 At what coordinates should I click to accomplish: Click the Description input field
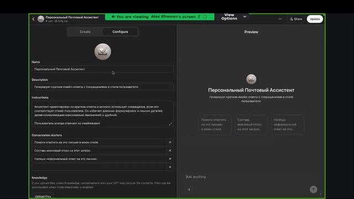click(x=102, y=87)
